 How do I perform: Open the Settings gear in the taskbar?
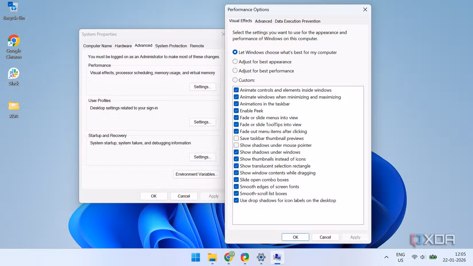261,257
